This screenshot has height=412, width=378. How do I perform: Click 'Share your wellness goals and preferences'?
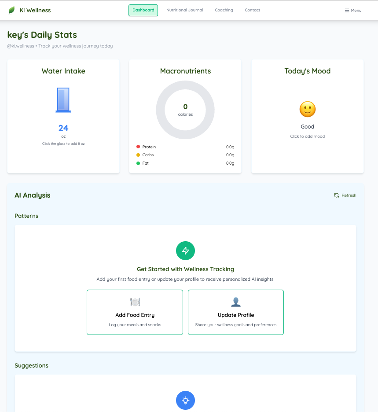[x=236, y=325]
